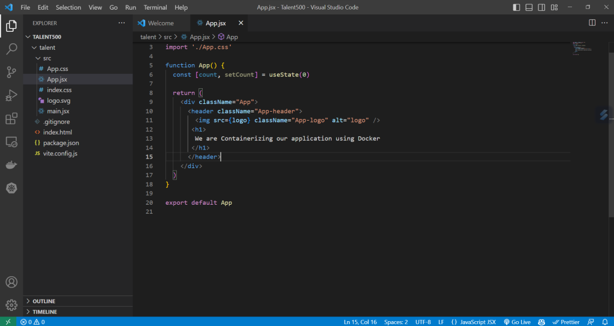The width and height of the screenshot is (614, 326).
Task: Click JavaScript JSX language mode button
Action: (x=472, y=322)
